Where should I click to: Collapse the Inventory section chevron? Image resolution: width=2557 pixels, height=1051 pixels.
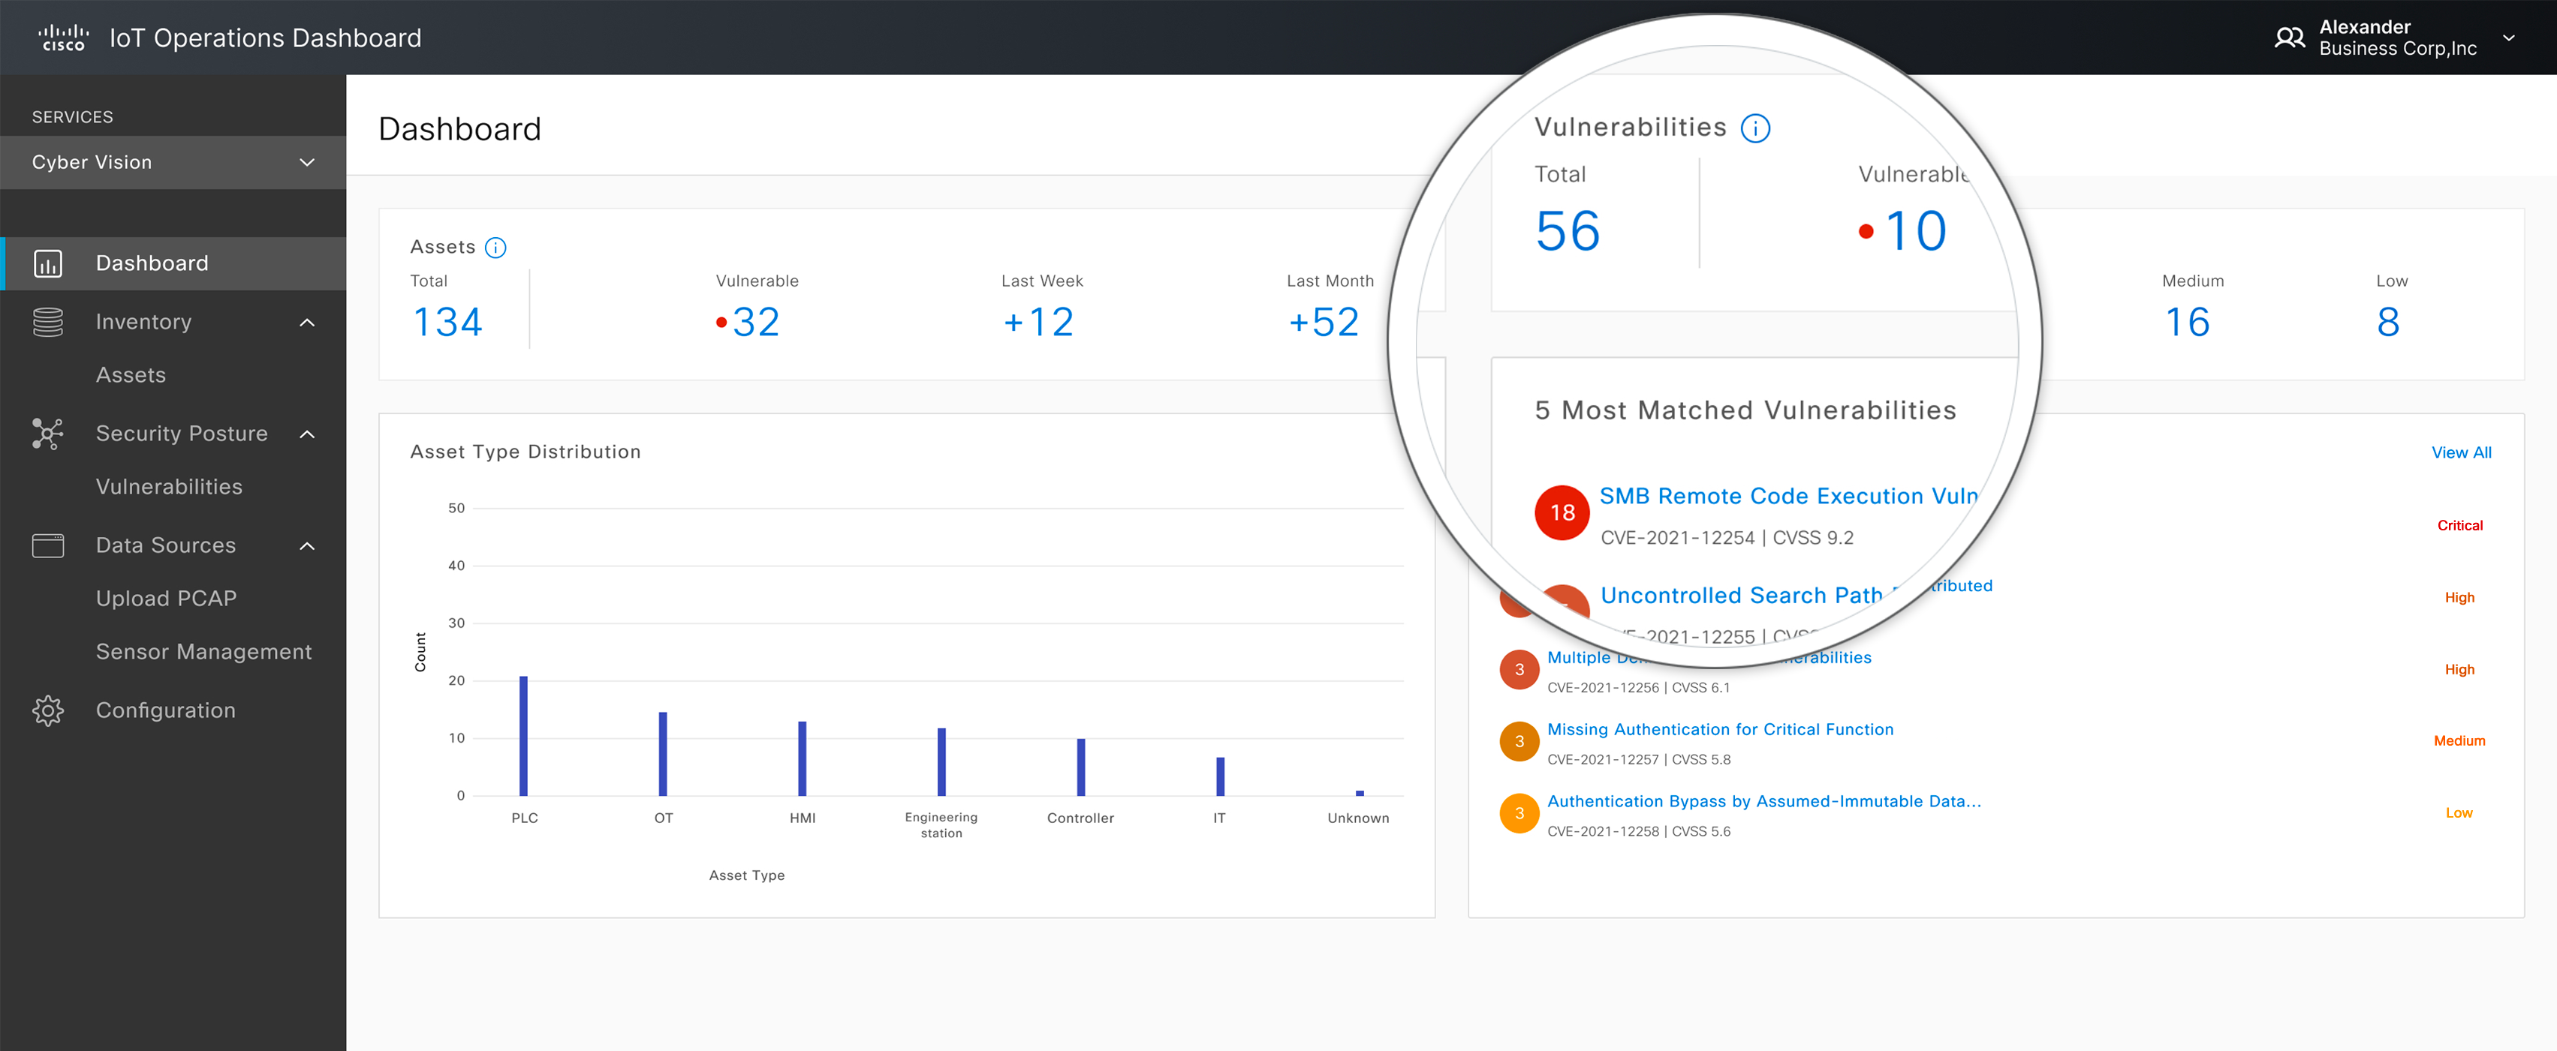[x=308, y=323]
